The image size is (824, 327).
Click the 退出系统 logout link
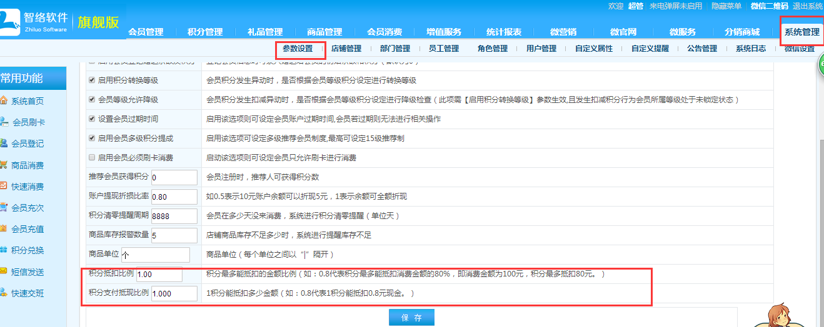(808, 6)
